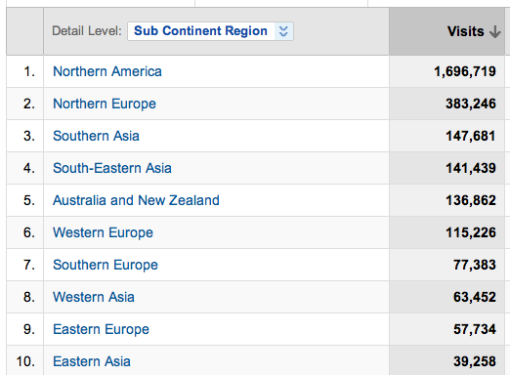The width and height of the screenshot is (510, 375).
Task: Click the 1,696,719 visits cell
Action: (x=446, y=71)
